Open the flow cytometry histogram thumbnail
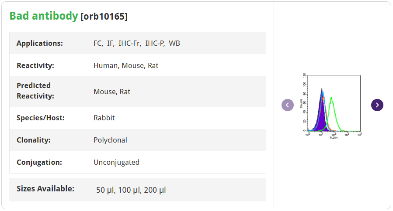The width and height of the screenshot is (393, 211). click(331, 106)
